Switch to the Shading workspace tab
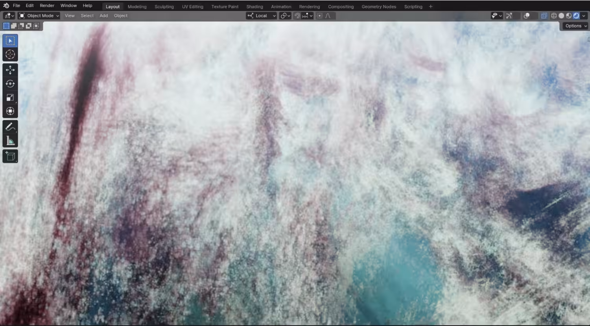The image size is (590, 326). click(254, 7)
